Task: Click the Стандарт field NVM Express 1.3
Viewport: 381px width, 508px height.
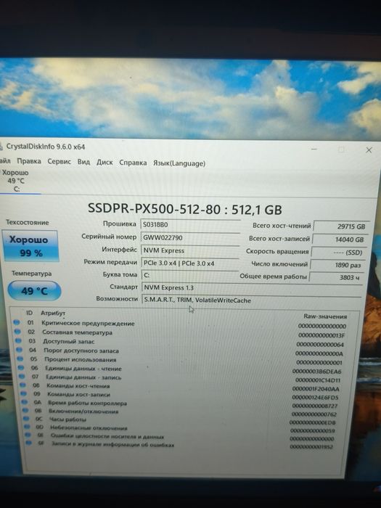Action: (252, 287)
